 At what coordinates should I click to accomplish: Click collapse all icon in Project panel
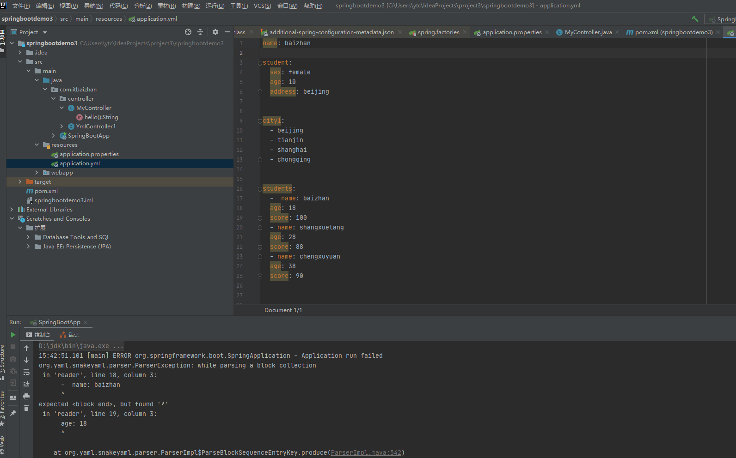[200, 32]
